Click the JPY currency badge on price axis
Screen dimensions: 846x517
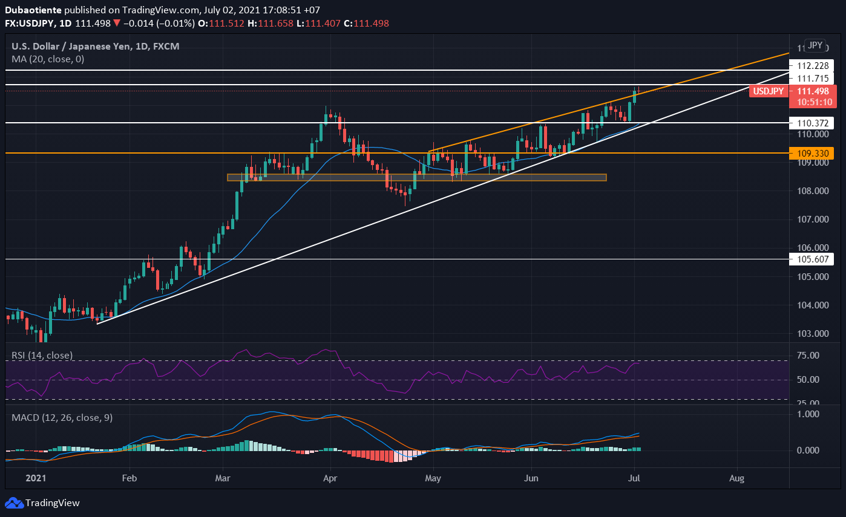pyautogui.click(x=816, y=45)
